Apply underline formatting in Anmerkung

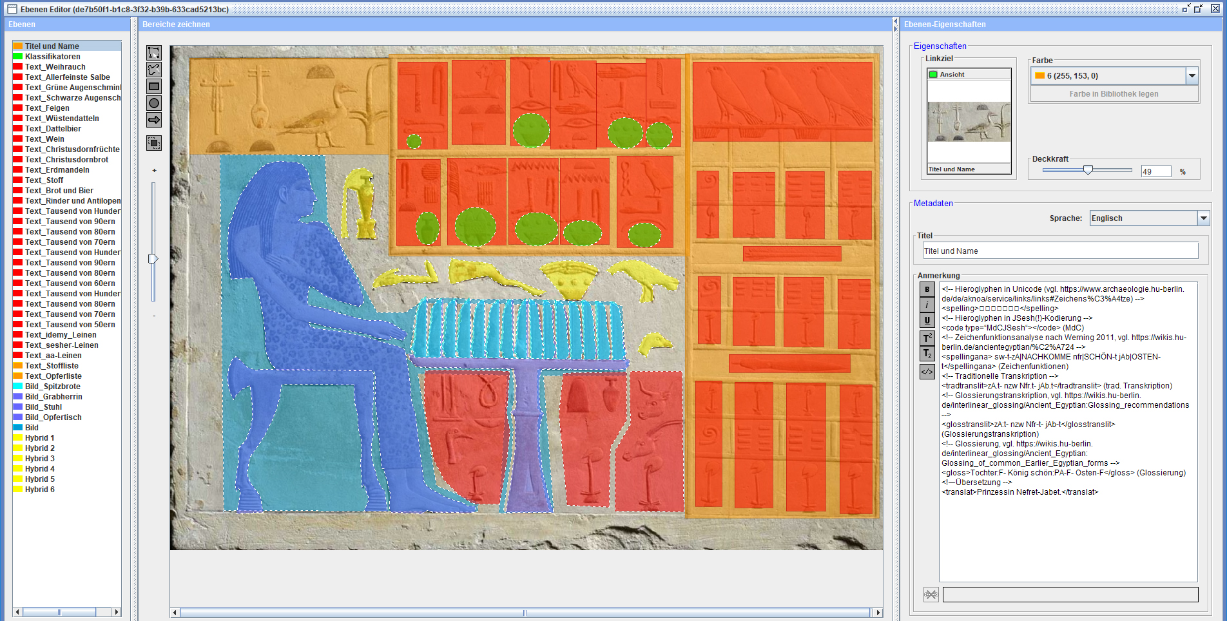927,320
